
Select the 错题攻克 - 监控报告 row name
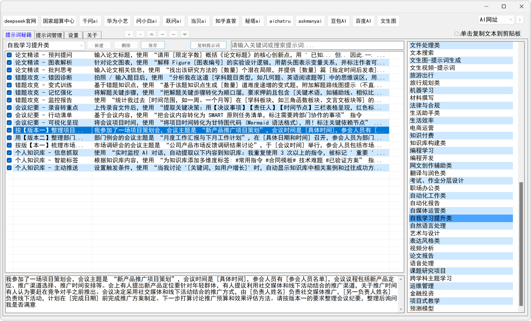[x=44, y=100]
